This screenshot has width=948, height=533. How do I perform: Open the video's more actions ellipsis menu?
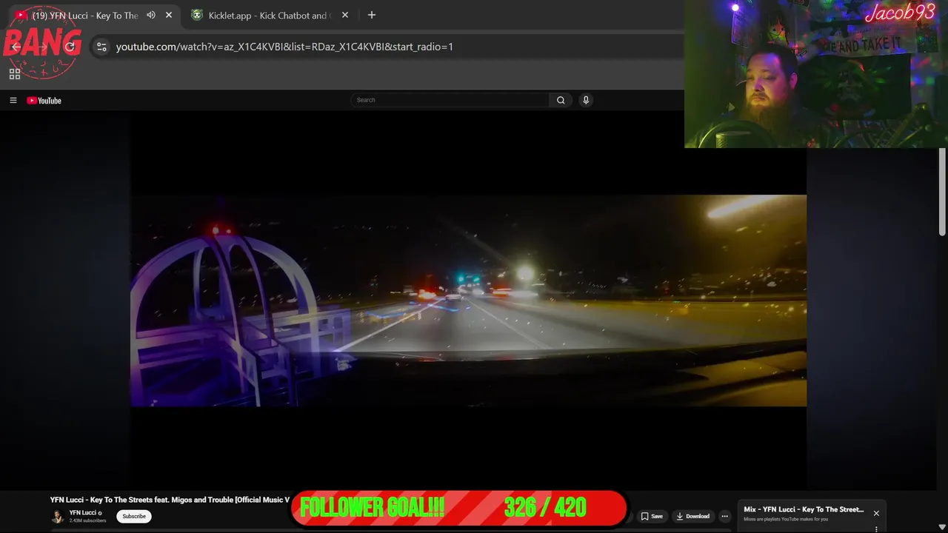[725, 516]
